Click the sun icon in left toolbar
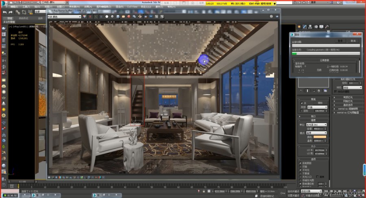366x198 pixels. point(4,109)
